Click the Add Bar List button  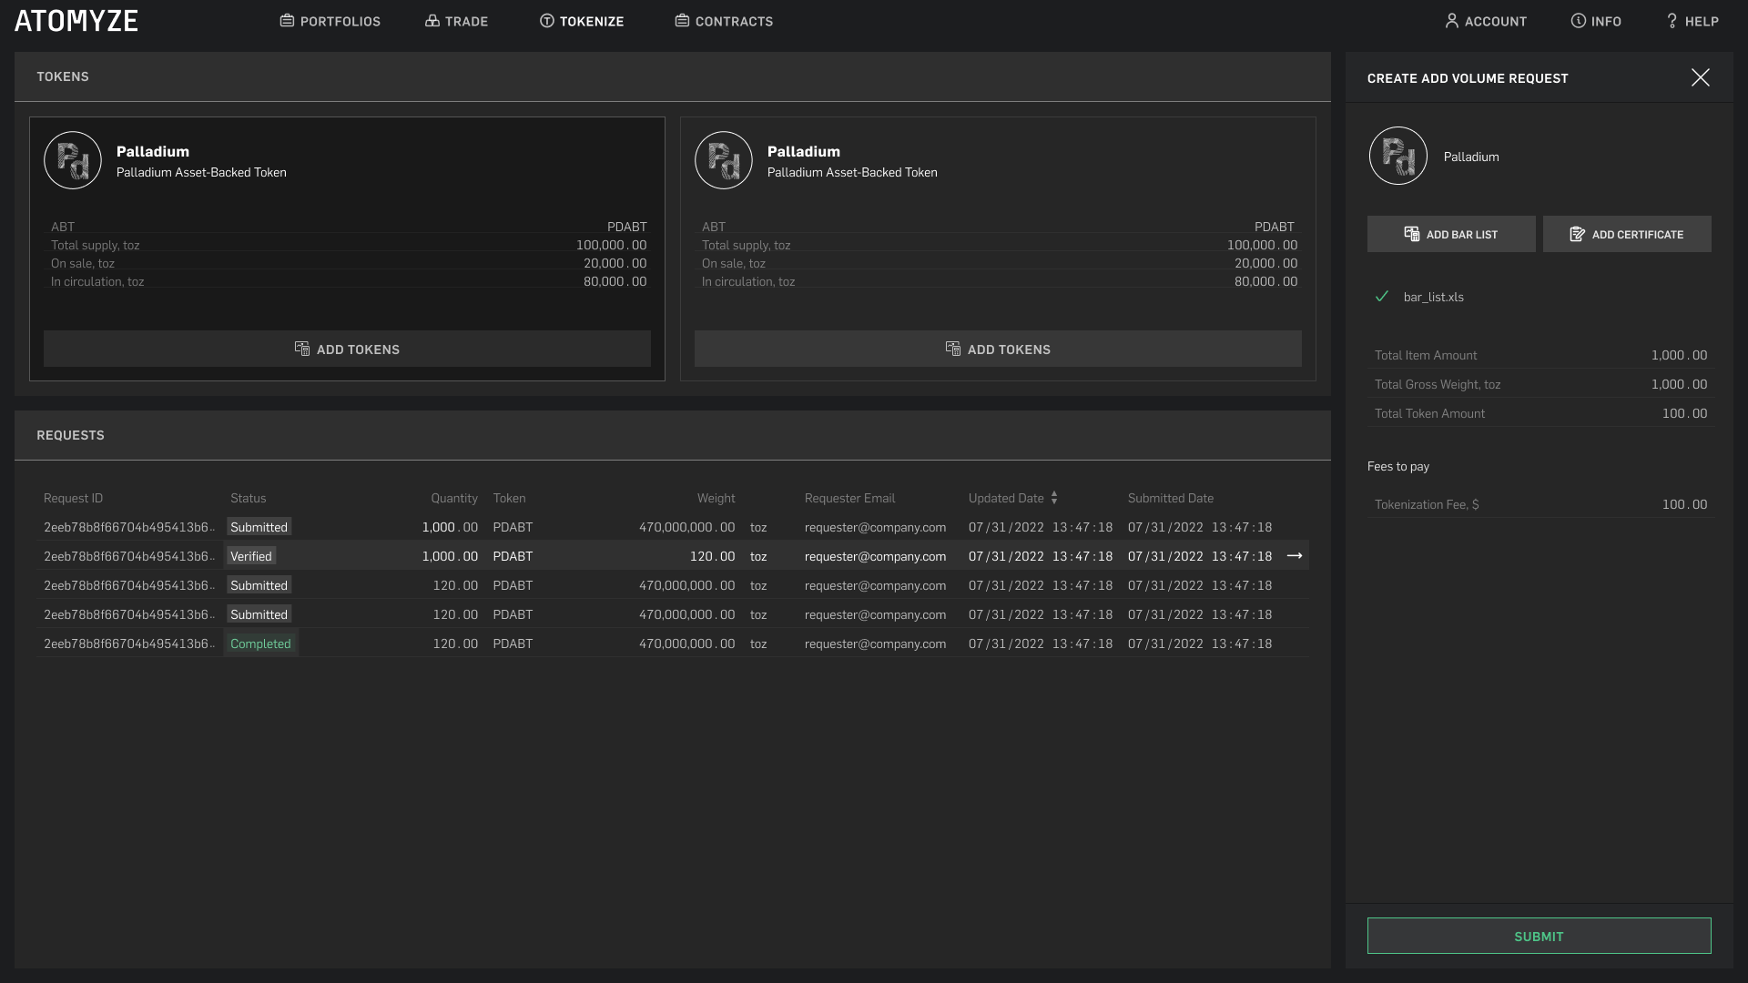[x=1451, y=234]
